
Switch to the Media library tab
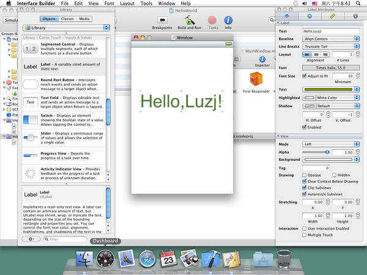pos(84,19)
